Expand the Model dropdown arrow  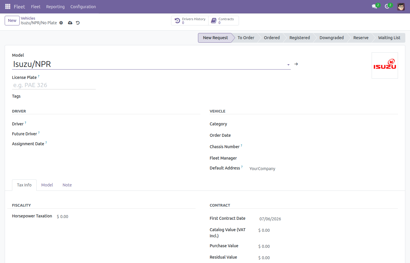click(288, 65)
